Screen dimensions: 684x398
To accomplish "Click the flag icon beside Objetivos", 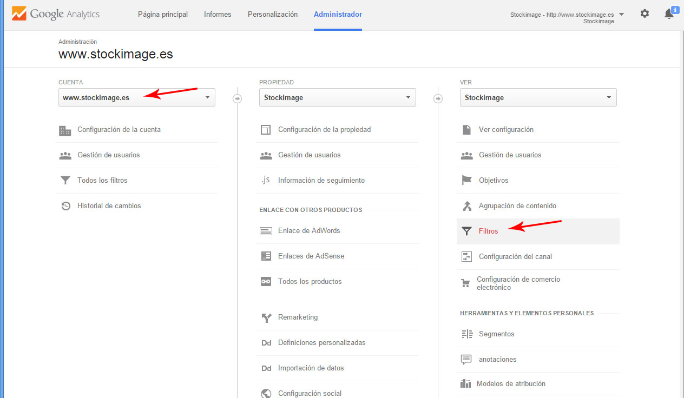I will click(x=466, y=181).
